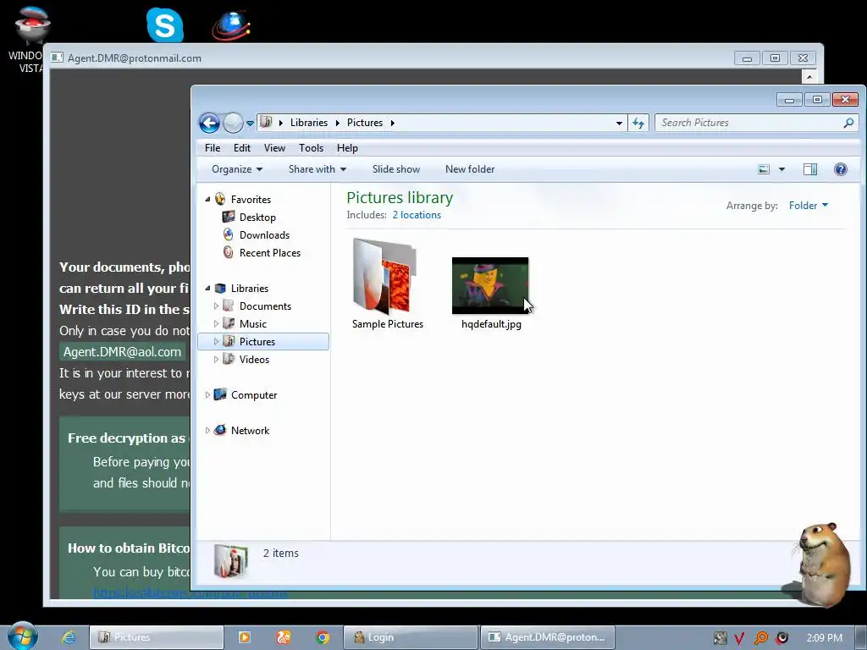Launch Internet Explorer from taskbar
Screen dimensions: 867x650
coord(69,637)
